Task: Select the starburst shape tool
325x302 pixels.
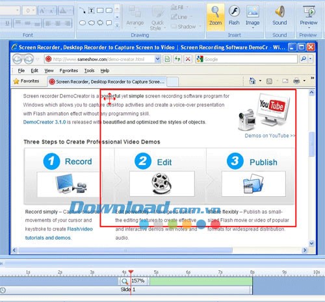Action: click(x=100, y=23)
